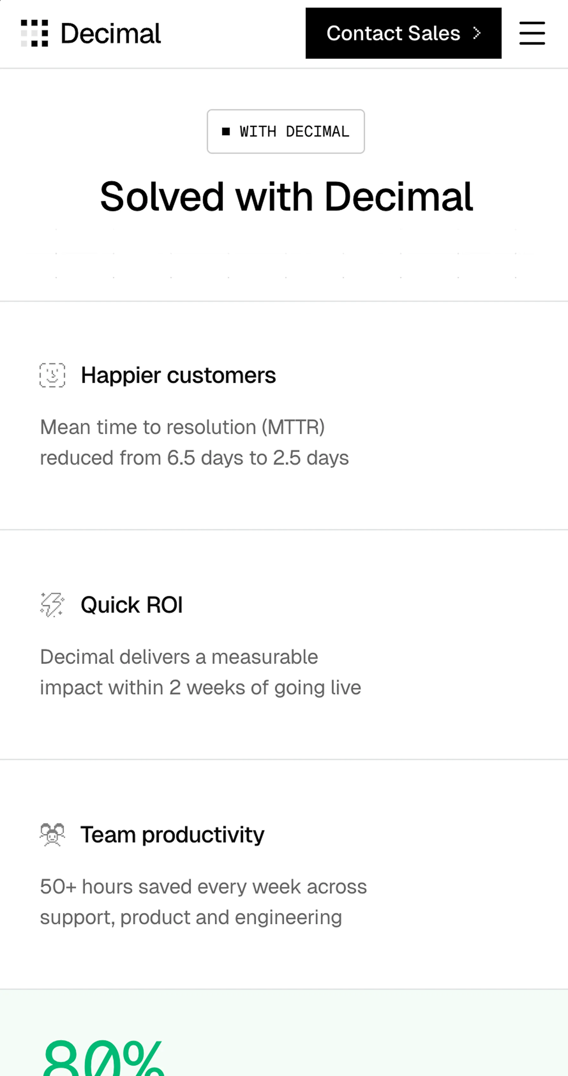Click the 50+ hours saved description text
568x1076 pixels.
(203, 902)
